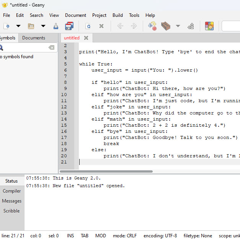Reload the current file
Viewport: 240px width, 240px height.
pos(88,26)
